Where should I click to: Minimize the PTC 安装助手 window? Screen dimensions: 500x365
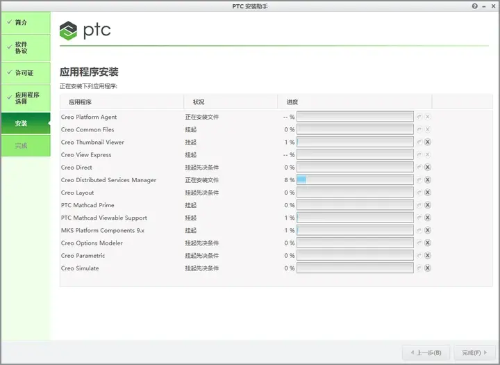coord(484,6)
